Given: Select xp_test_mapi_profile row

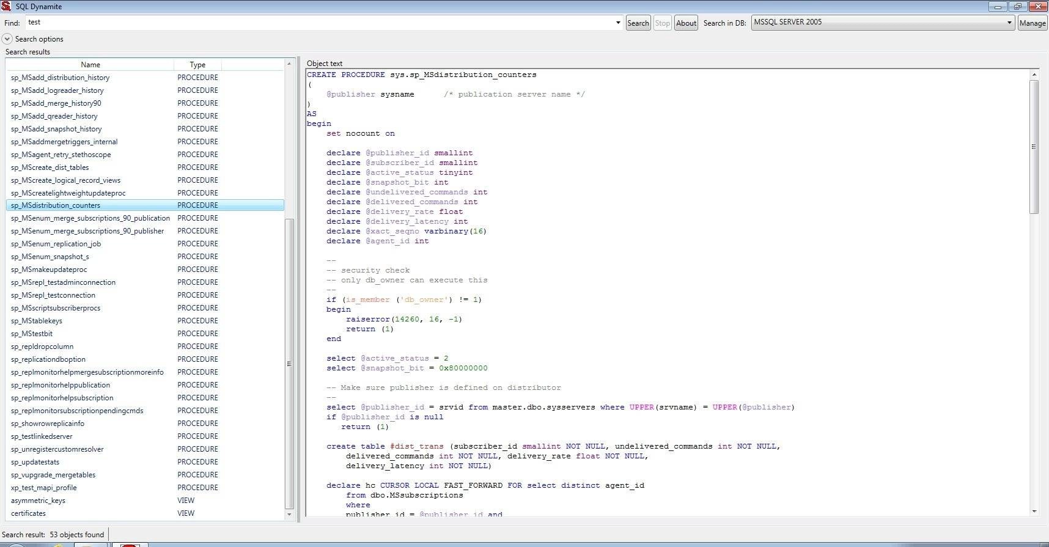Looking at the screenshot, I should [x=145, y=488].
